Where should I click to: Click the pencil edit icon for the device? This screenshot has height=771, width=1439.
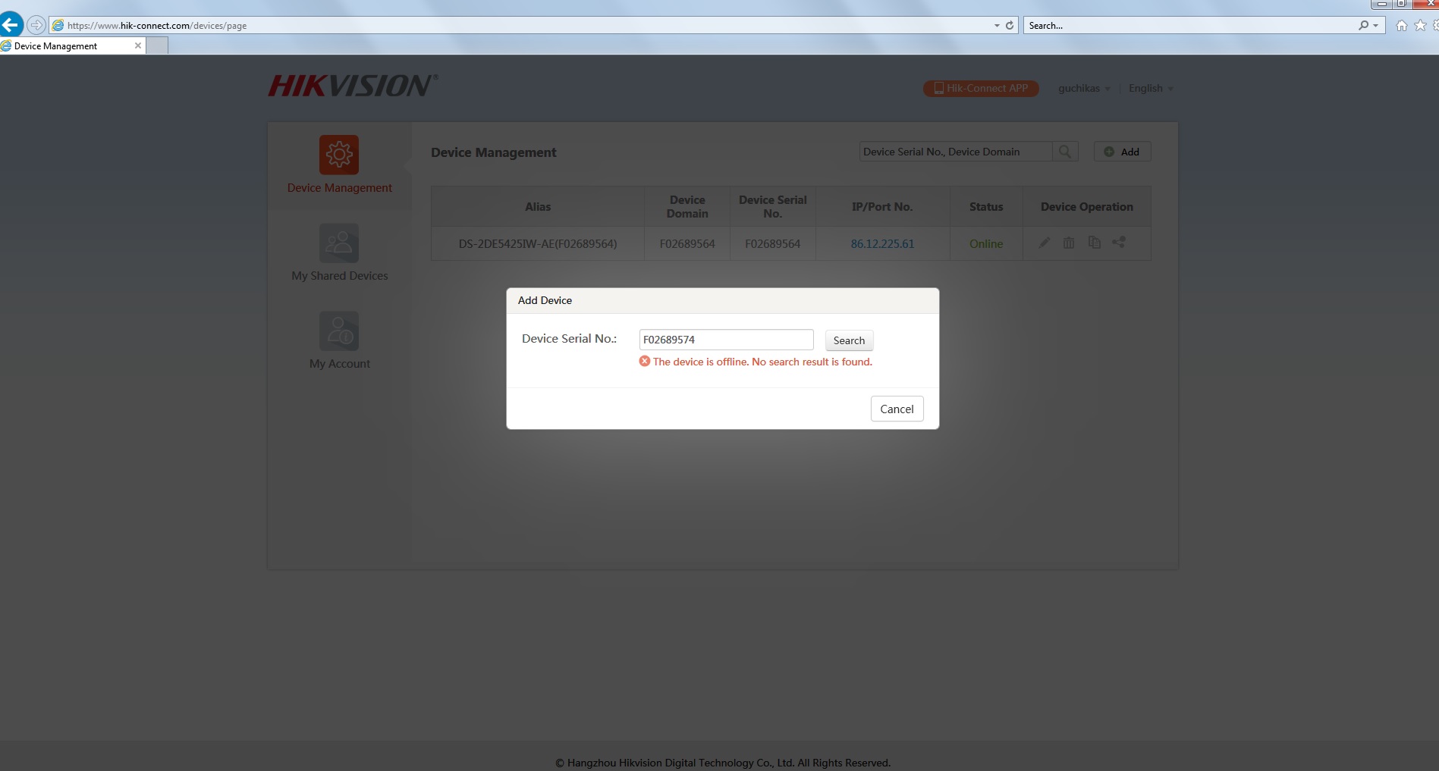pyautogui.click(x=1045, y=243)
